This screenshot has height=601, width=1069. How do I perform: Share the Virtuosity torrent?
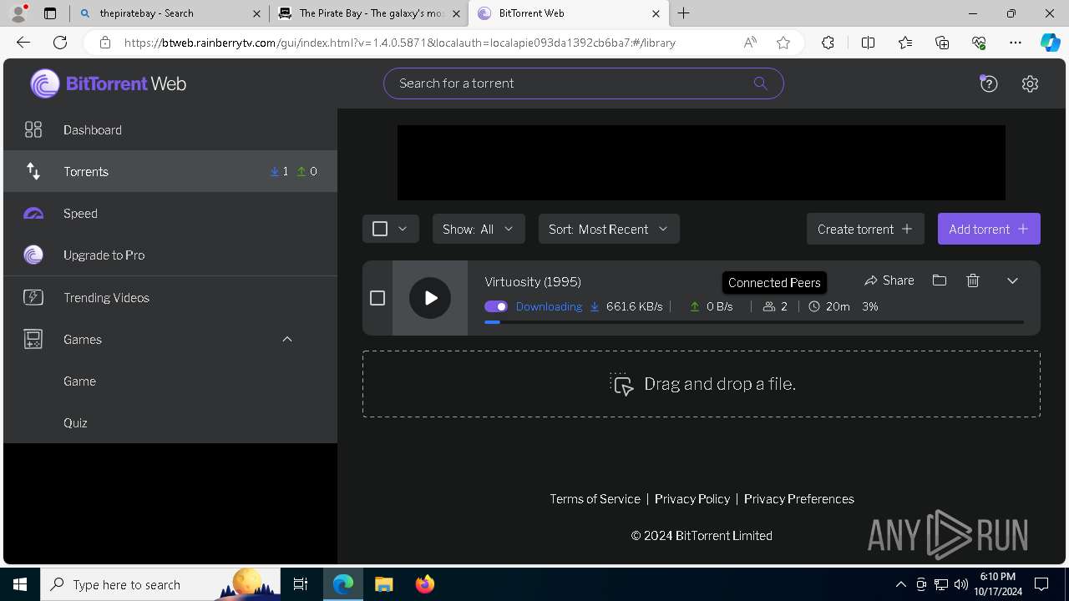pyautogui.click(x=889, y=280)
